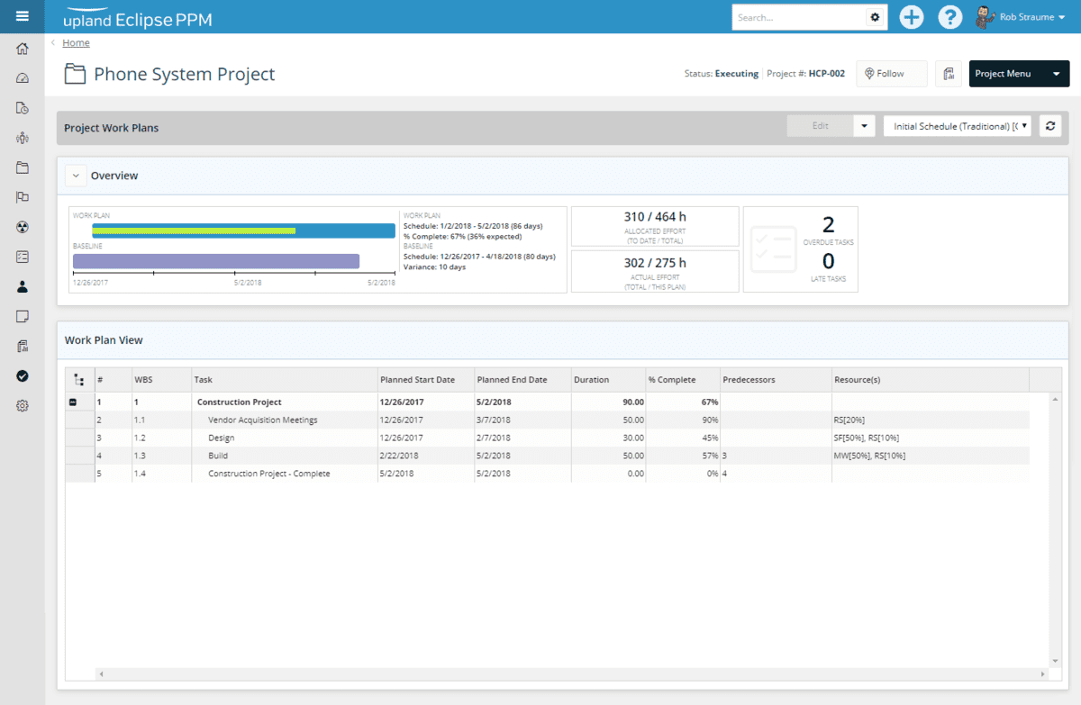Click the Follow button
This screenshot has width=1081, height=705.
coord(891,73)
